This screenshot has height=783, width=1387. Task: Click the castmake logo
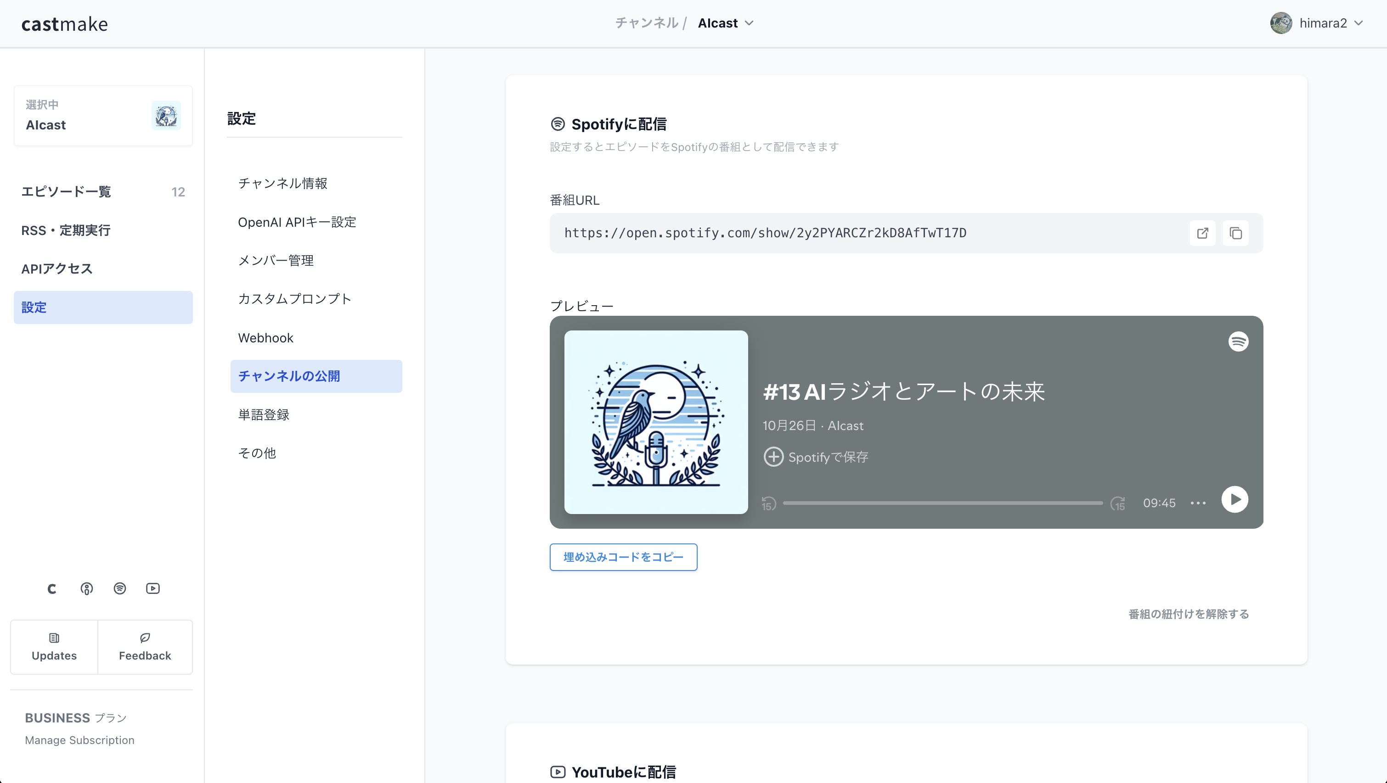pos(65,24)
